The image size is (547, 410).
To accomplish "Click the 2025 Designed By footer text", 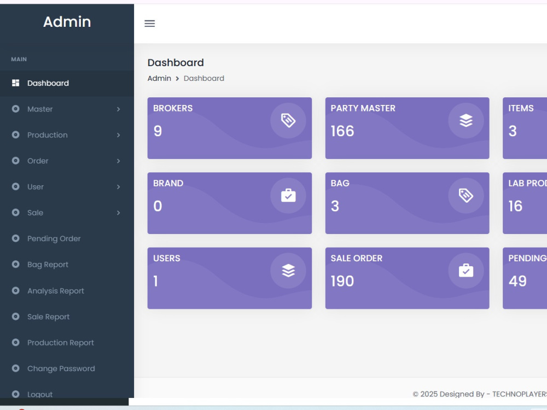I will [x=480, y=394].
